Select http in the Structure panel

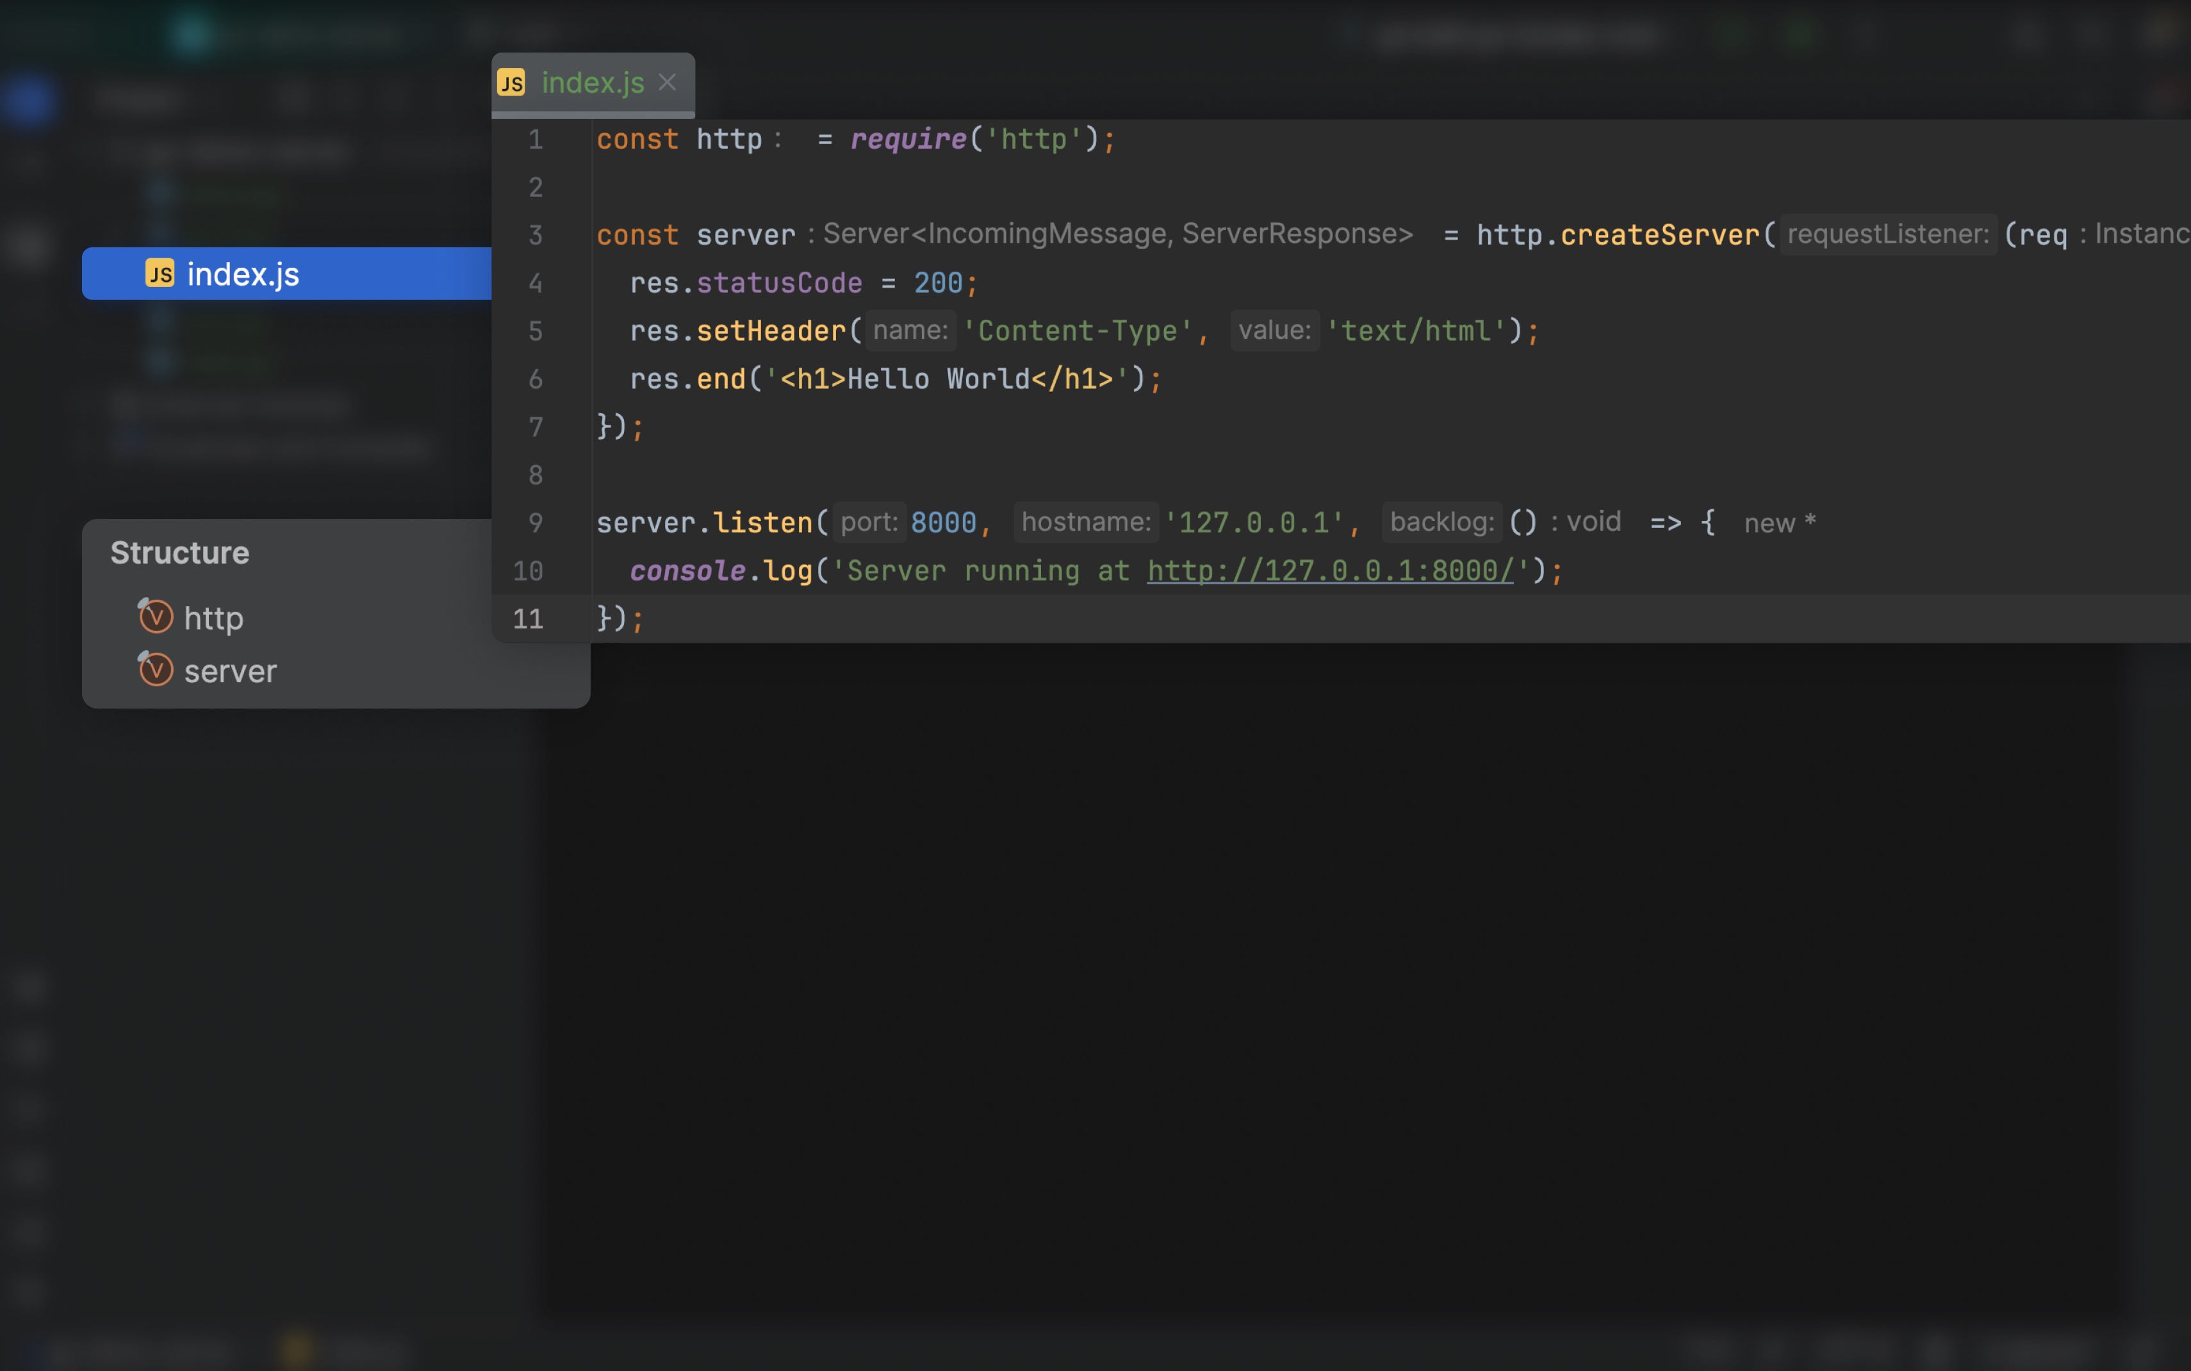coord(214,618)
